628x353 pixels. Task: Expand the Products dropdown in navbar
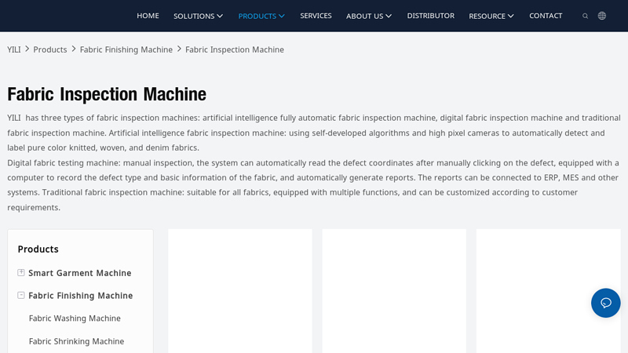(261, 16)
